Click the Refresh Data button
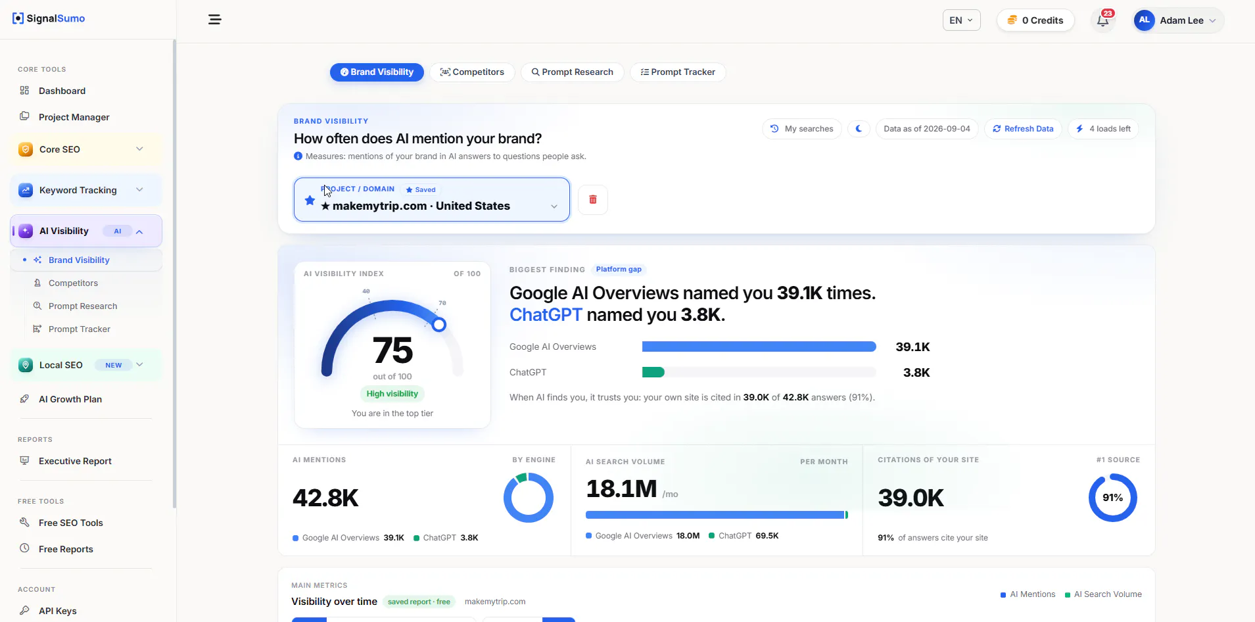This screenshot has width=1255, height=622. (x=1023, y=129)
